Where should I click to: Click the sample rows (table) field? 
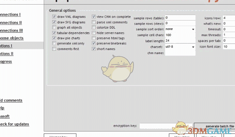pos(180,18)
